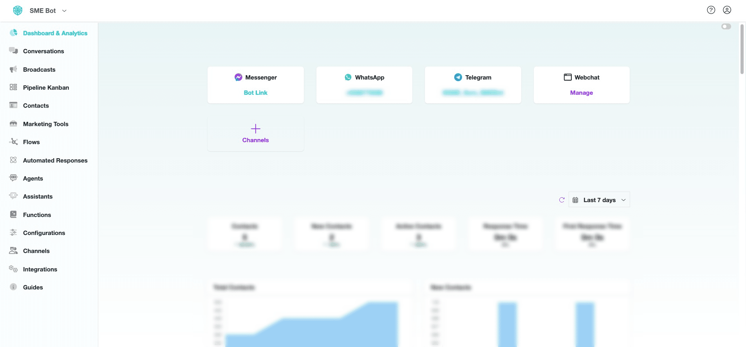This screenshot has width=746, height=347.
Task: Click the WhatsApp channel card title
Action: (370, 78)
